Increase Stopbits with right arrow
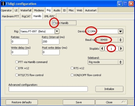The height and width of the screenshot is (106, 135). (121, 49)
